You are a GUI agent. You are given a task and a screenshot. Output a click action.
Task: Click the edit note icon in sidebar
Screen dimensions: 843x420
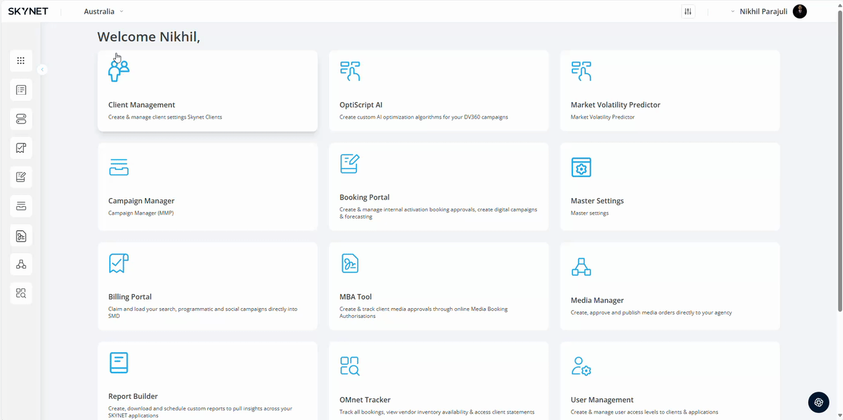tap(21, 177)
